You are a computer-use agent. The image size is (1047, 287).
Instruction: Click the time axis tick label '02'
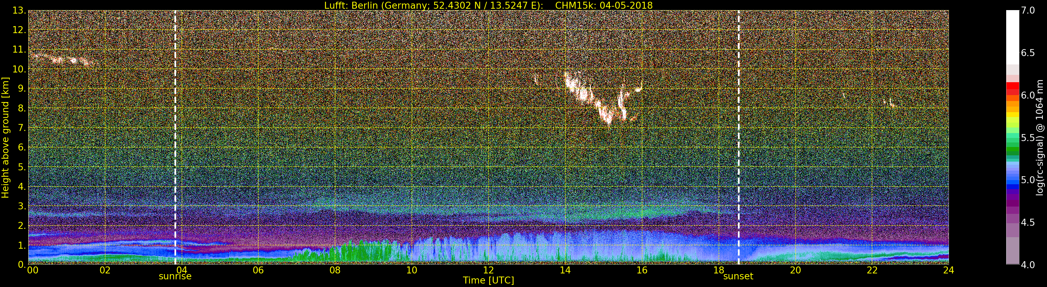pos(105,270)
